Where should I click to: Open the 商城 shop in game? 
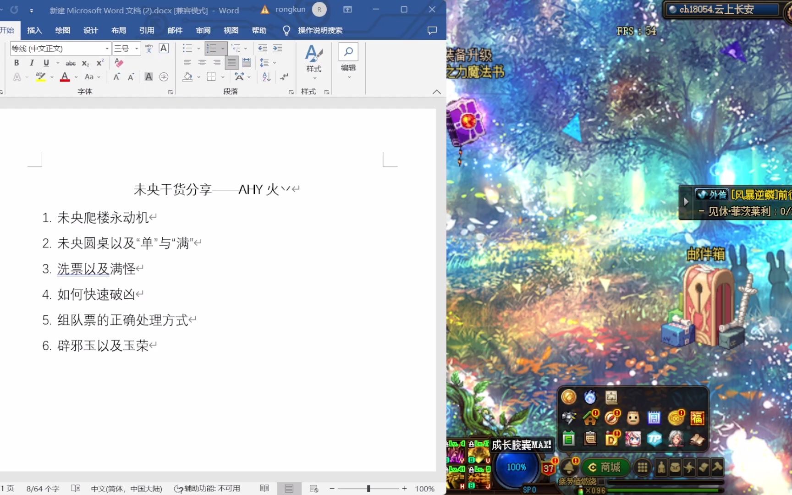coord(605,467)
